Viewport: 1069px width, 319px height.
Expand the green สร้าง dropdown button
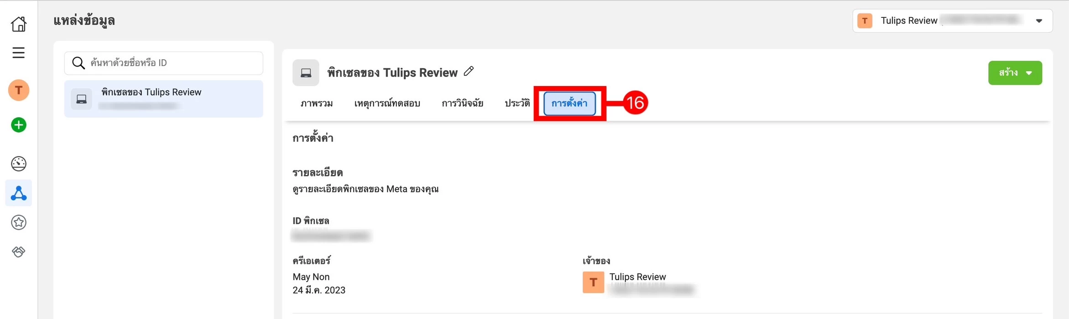pos(1015,73)
